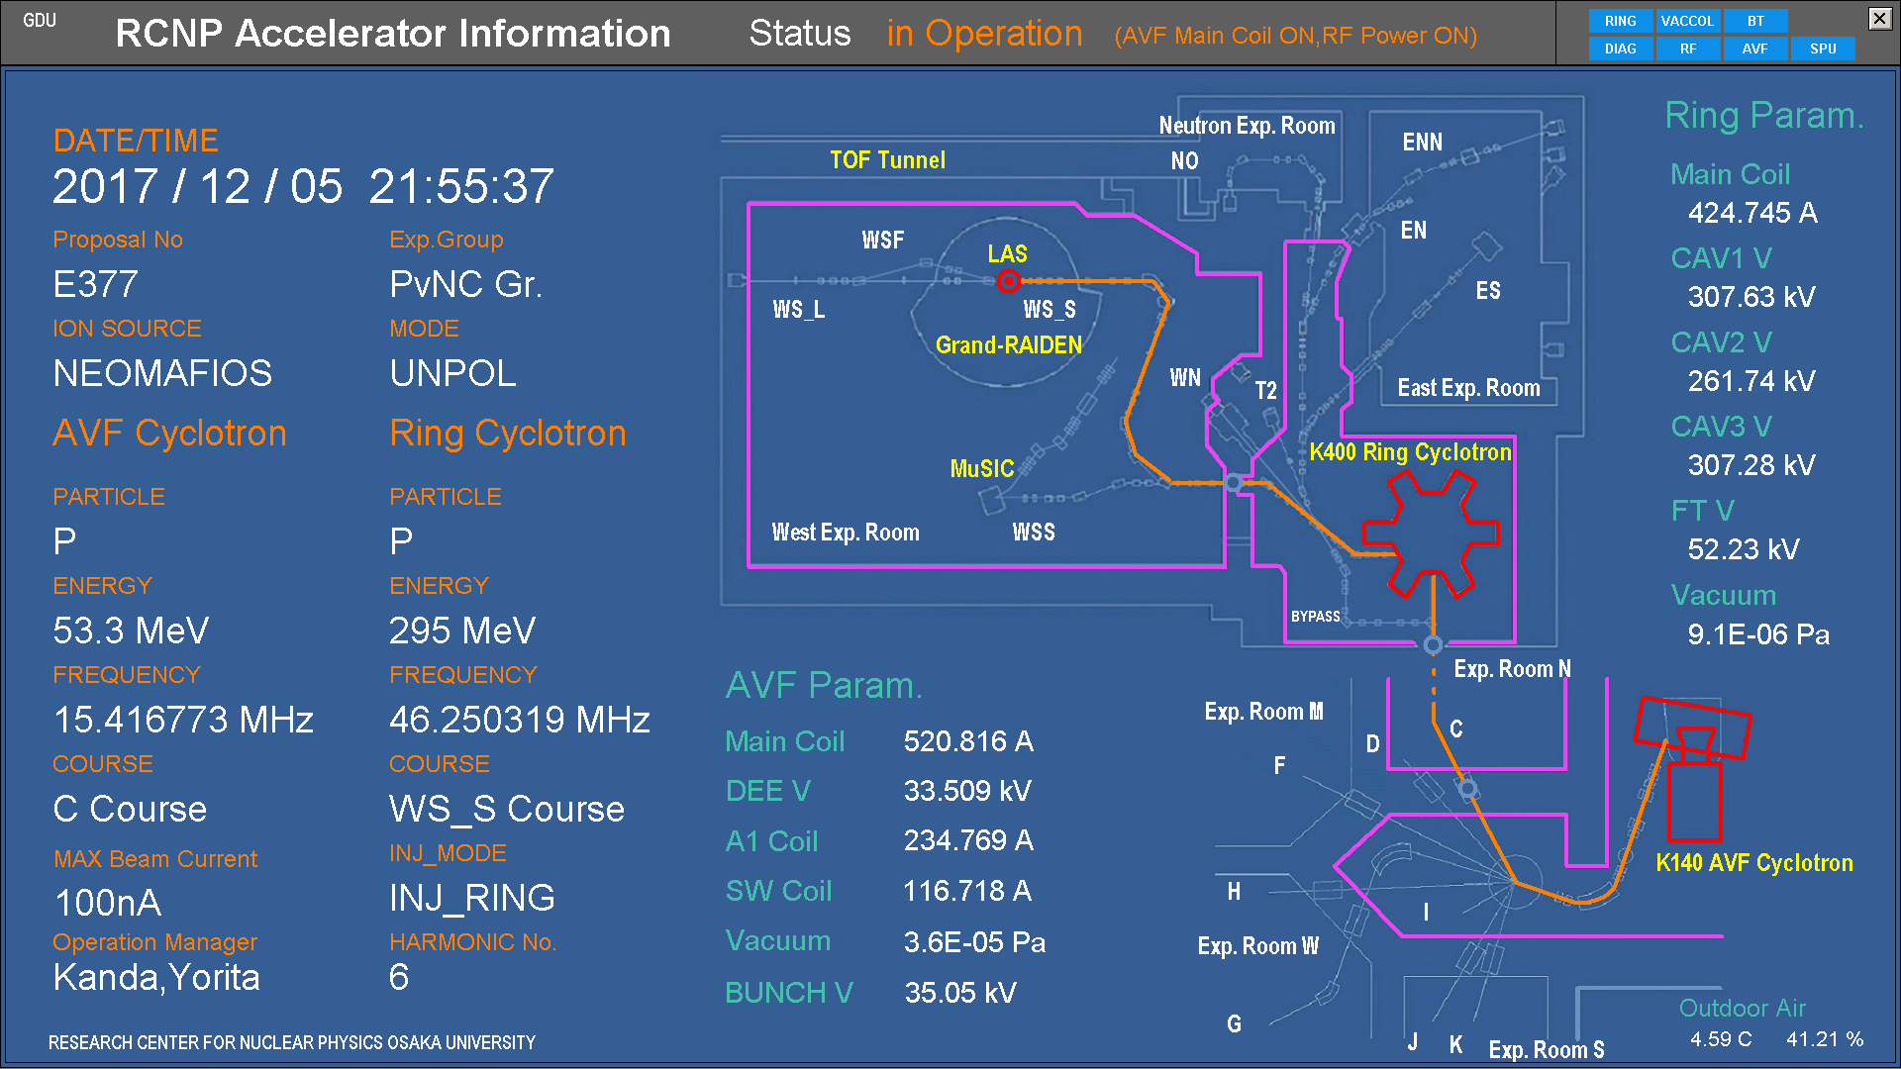Click the AVF DEE V voltage readout
Screen dimensions: 1901x1069
(x=966, y=791)
